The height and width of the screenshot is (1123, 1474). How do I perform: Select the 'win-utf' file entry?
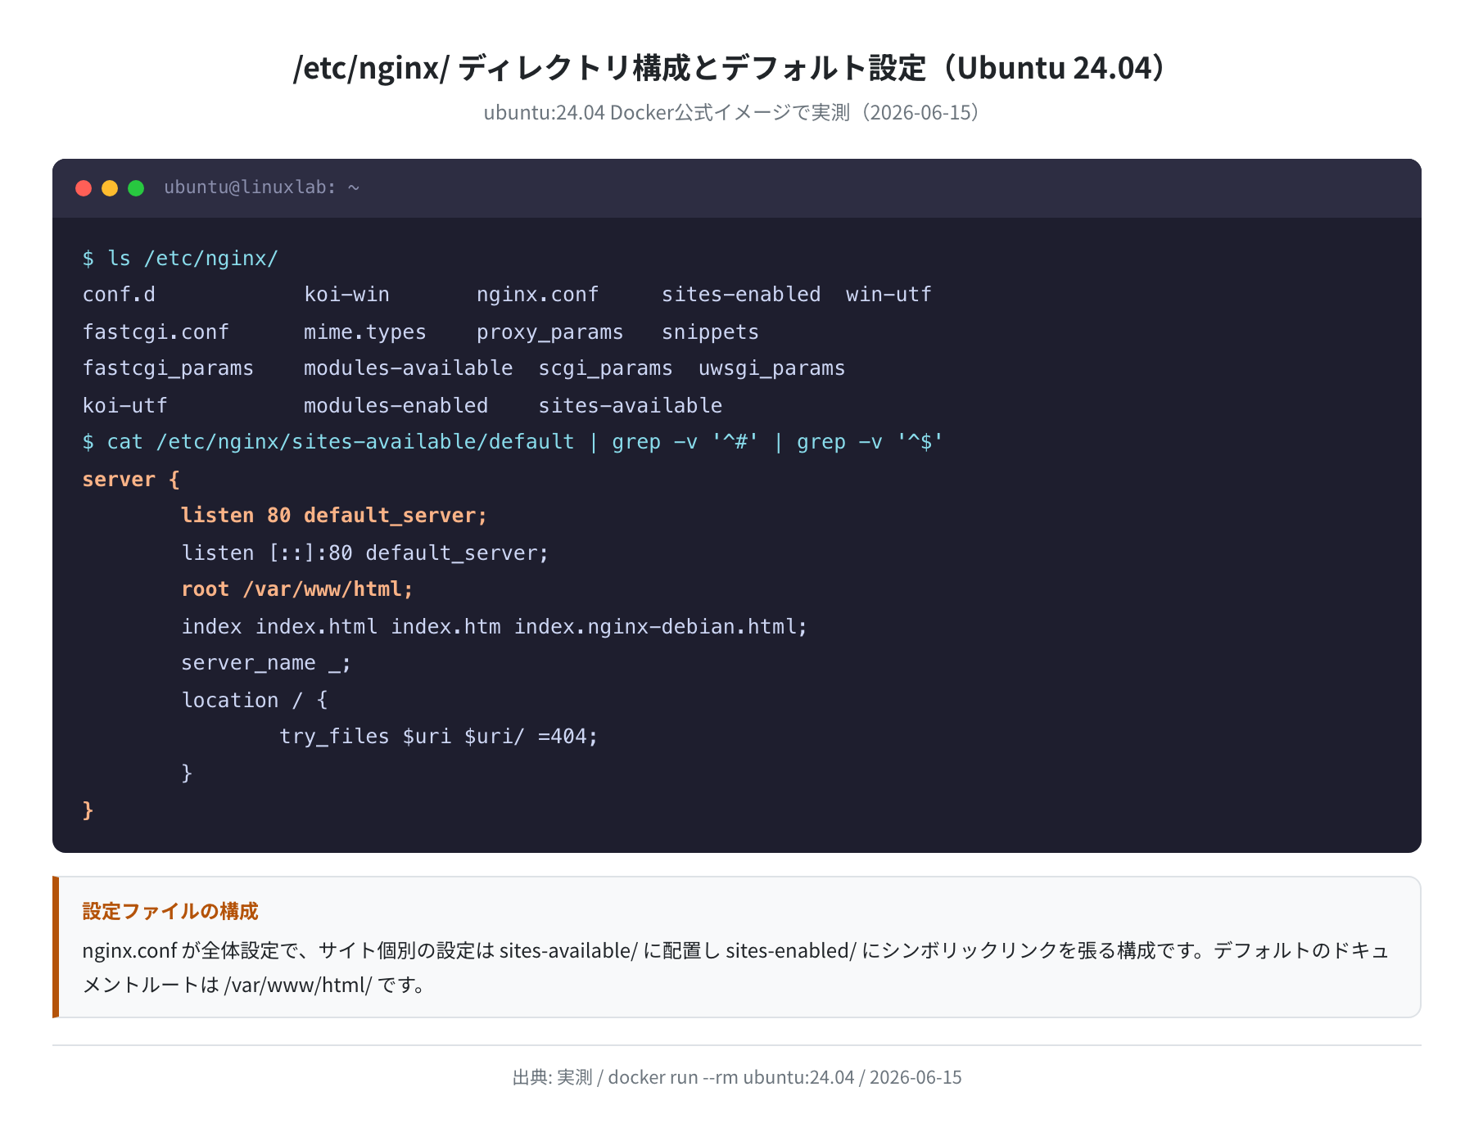[888, 295]
